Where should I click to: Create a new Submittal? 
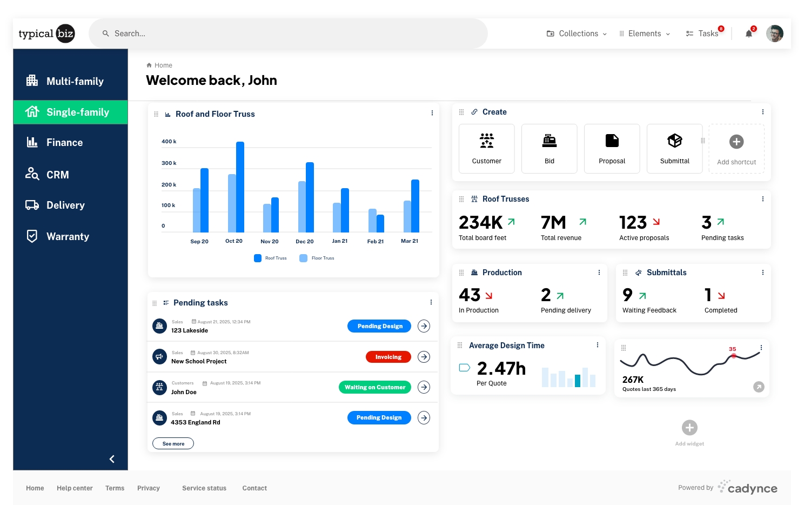click(x=675, y=149)
